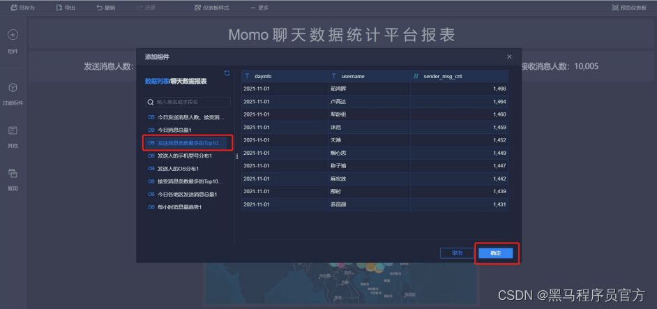Click the map chart behind the dialog

pos(340,283)
